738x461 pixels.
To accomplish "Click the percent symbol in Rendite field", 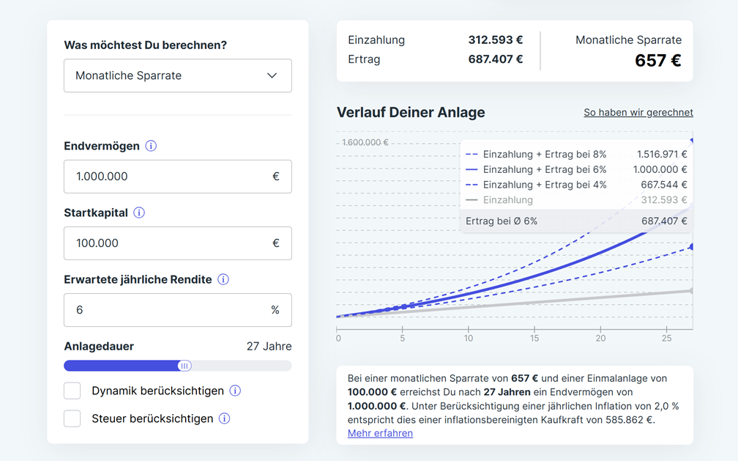I will (x=275, y=310).
